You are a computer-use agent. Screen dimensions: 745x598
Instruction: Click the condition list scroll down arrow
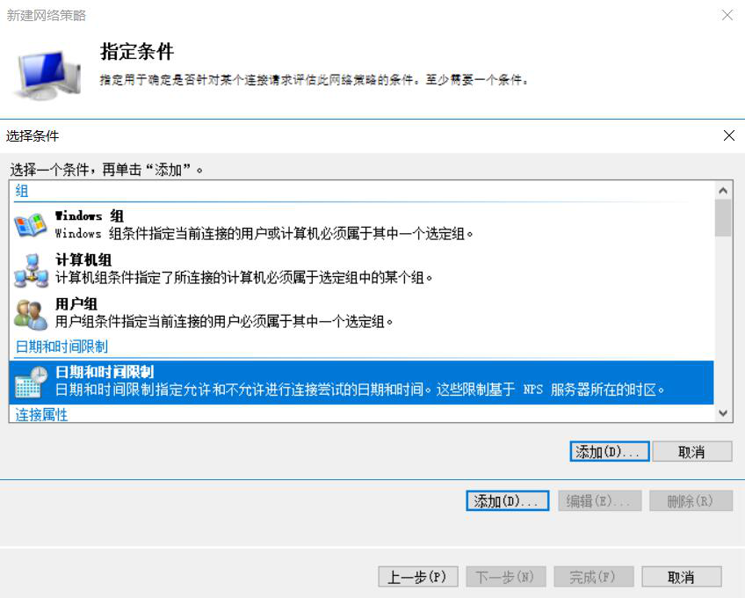coord(723,413)
